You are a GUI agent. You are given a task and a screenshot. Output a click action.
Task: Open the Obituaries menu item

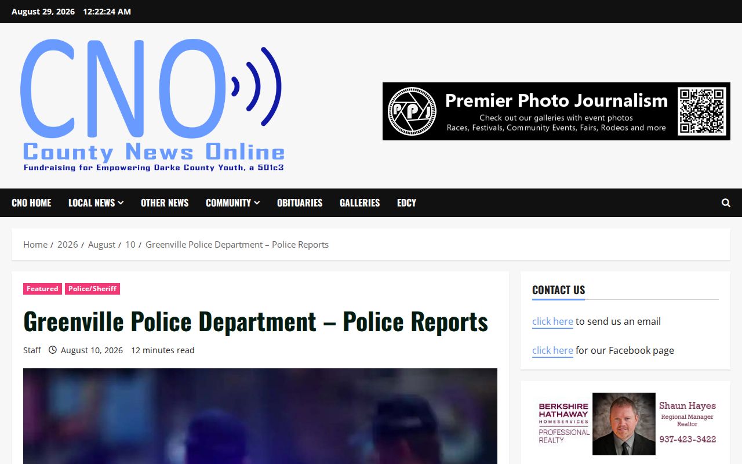[x=300, y=203]
